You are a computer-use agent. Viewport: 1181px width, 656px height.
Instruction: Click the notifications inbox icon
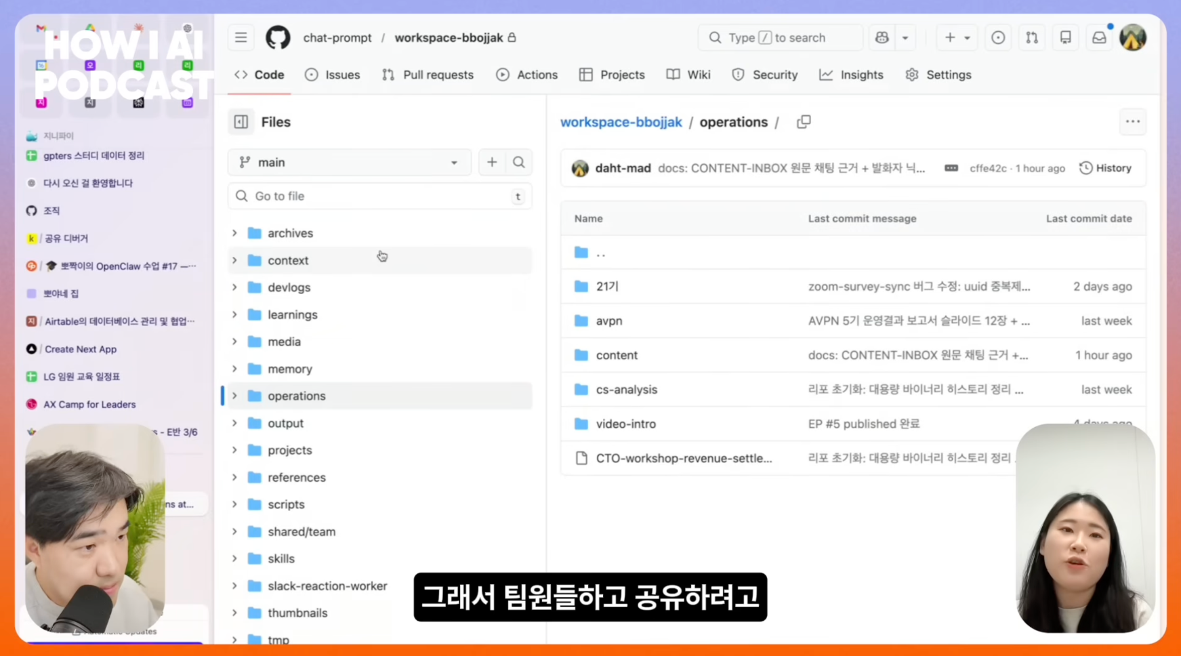(1098, 37)
